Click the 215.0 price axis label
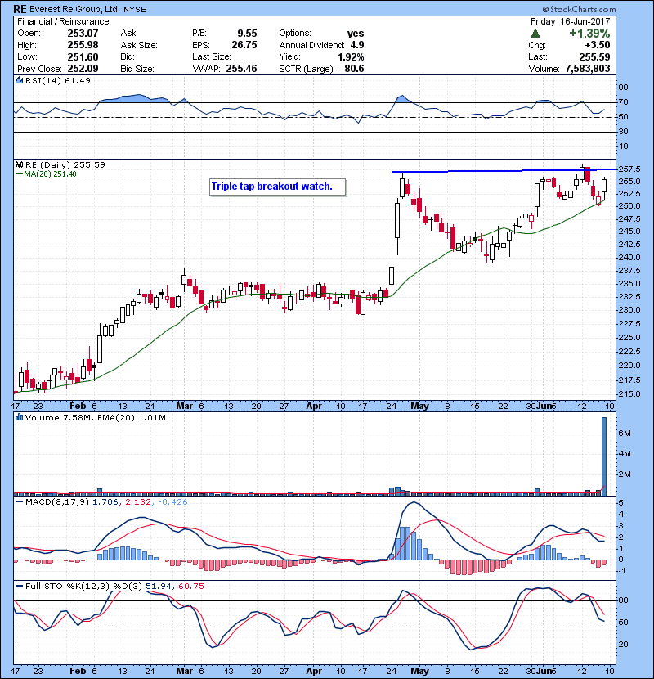This screenshot has height=679, width=654. [629, 394]
